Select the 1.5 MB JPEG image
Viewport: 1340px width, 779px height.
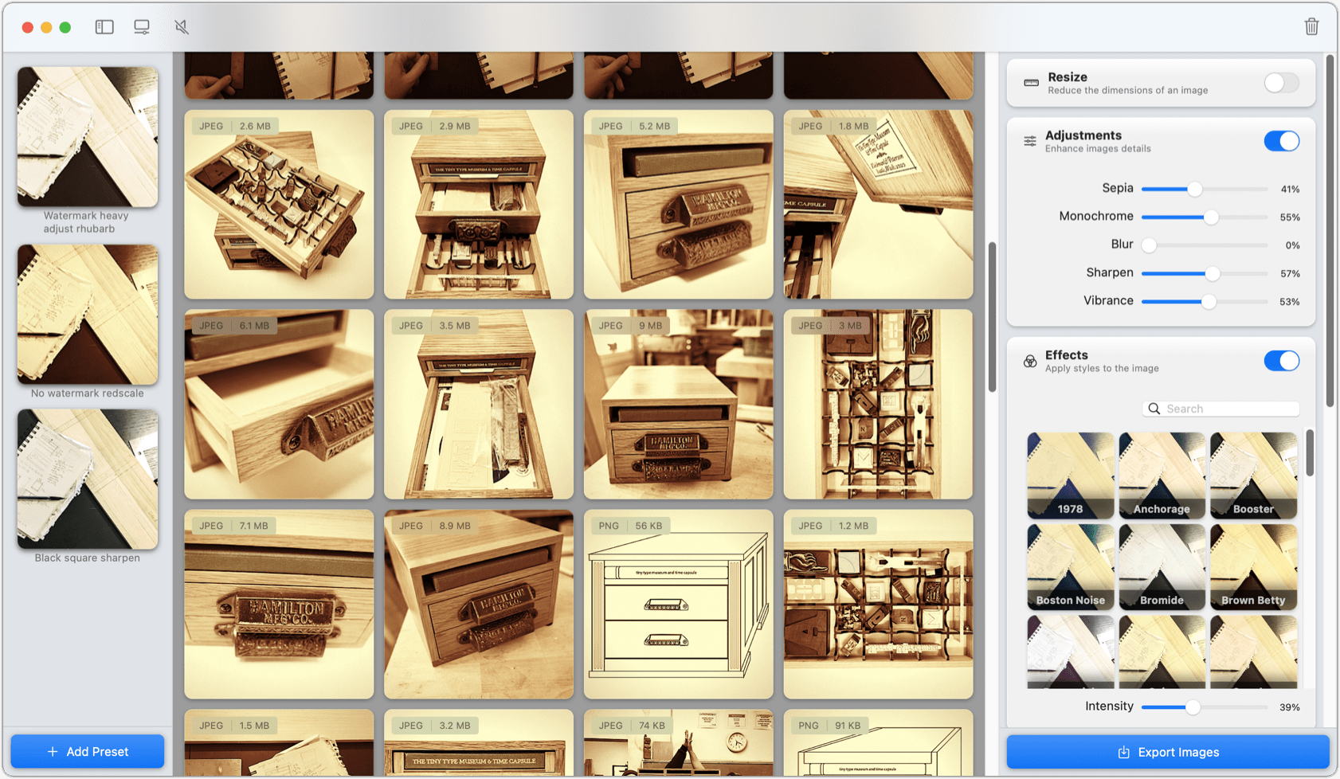[x=279, y=742]
